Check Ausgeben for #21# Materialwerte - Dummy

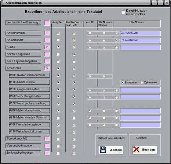(58, 118)
